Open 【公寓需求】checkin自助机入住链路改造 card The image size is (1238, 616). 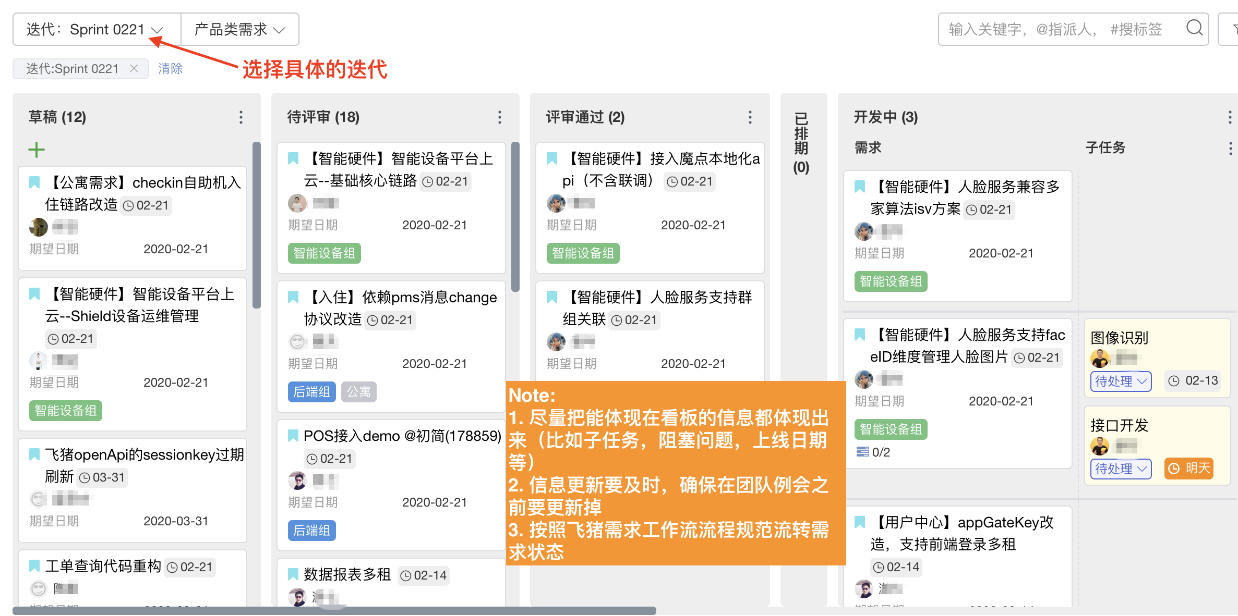tap(133, 218)
